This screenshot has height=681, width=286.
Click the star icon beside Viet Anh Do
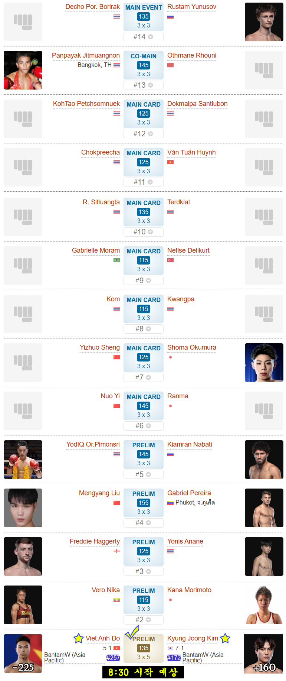click(79, 638)
